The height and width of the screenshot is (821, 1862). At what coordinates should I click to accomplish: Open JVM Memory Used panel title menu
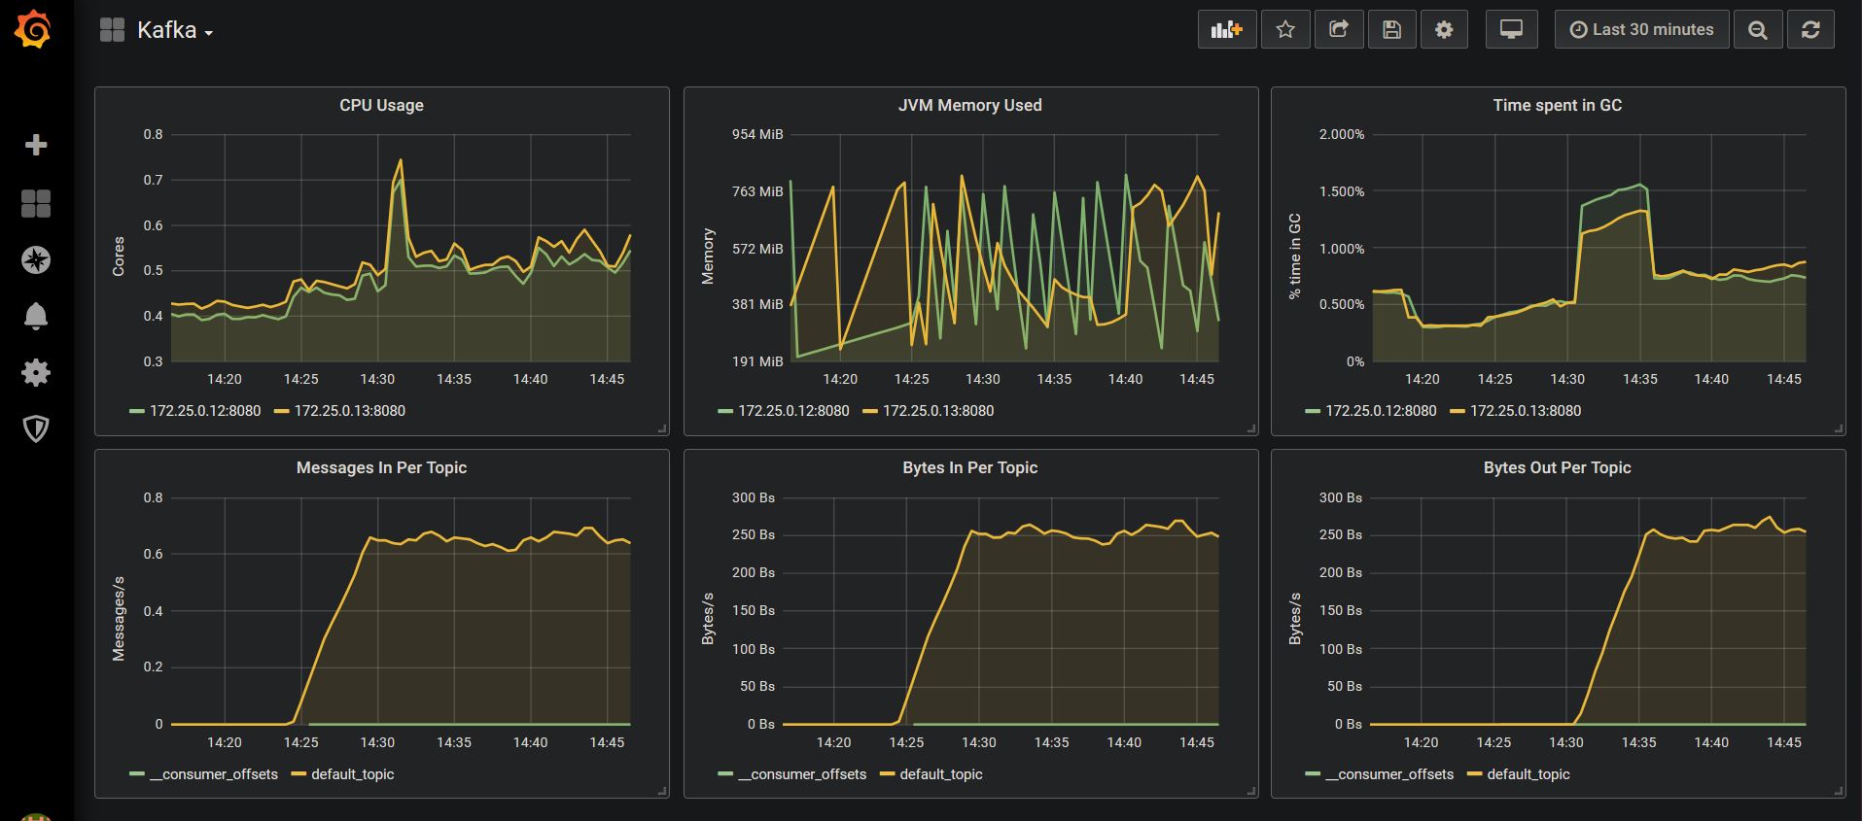969,105
